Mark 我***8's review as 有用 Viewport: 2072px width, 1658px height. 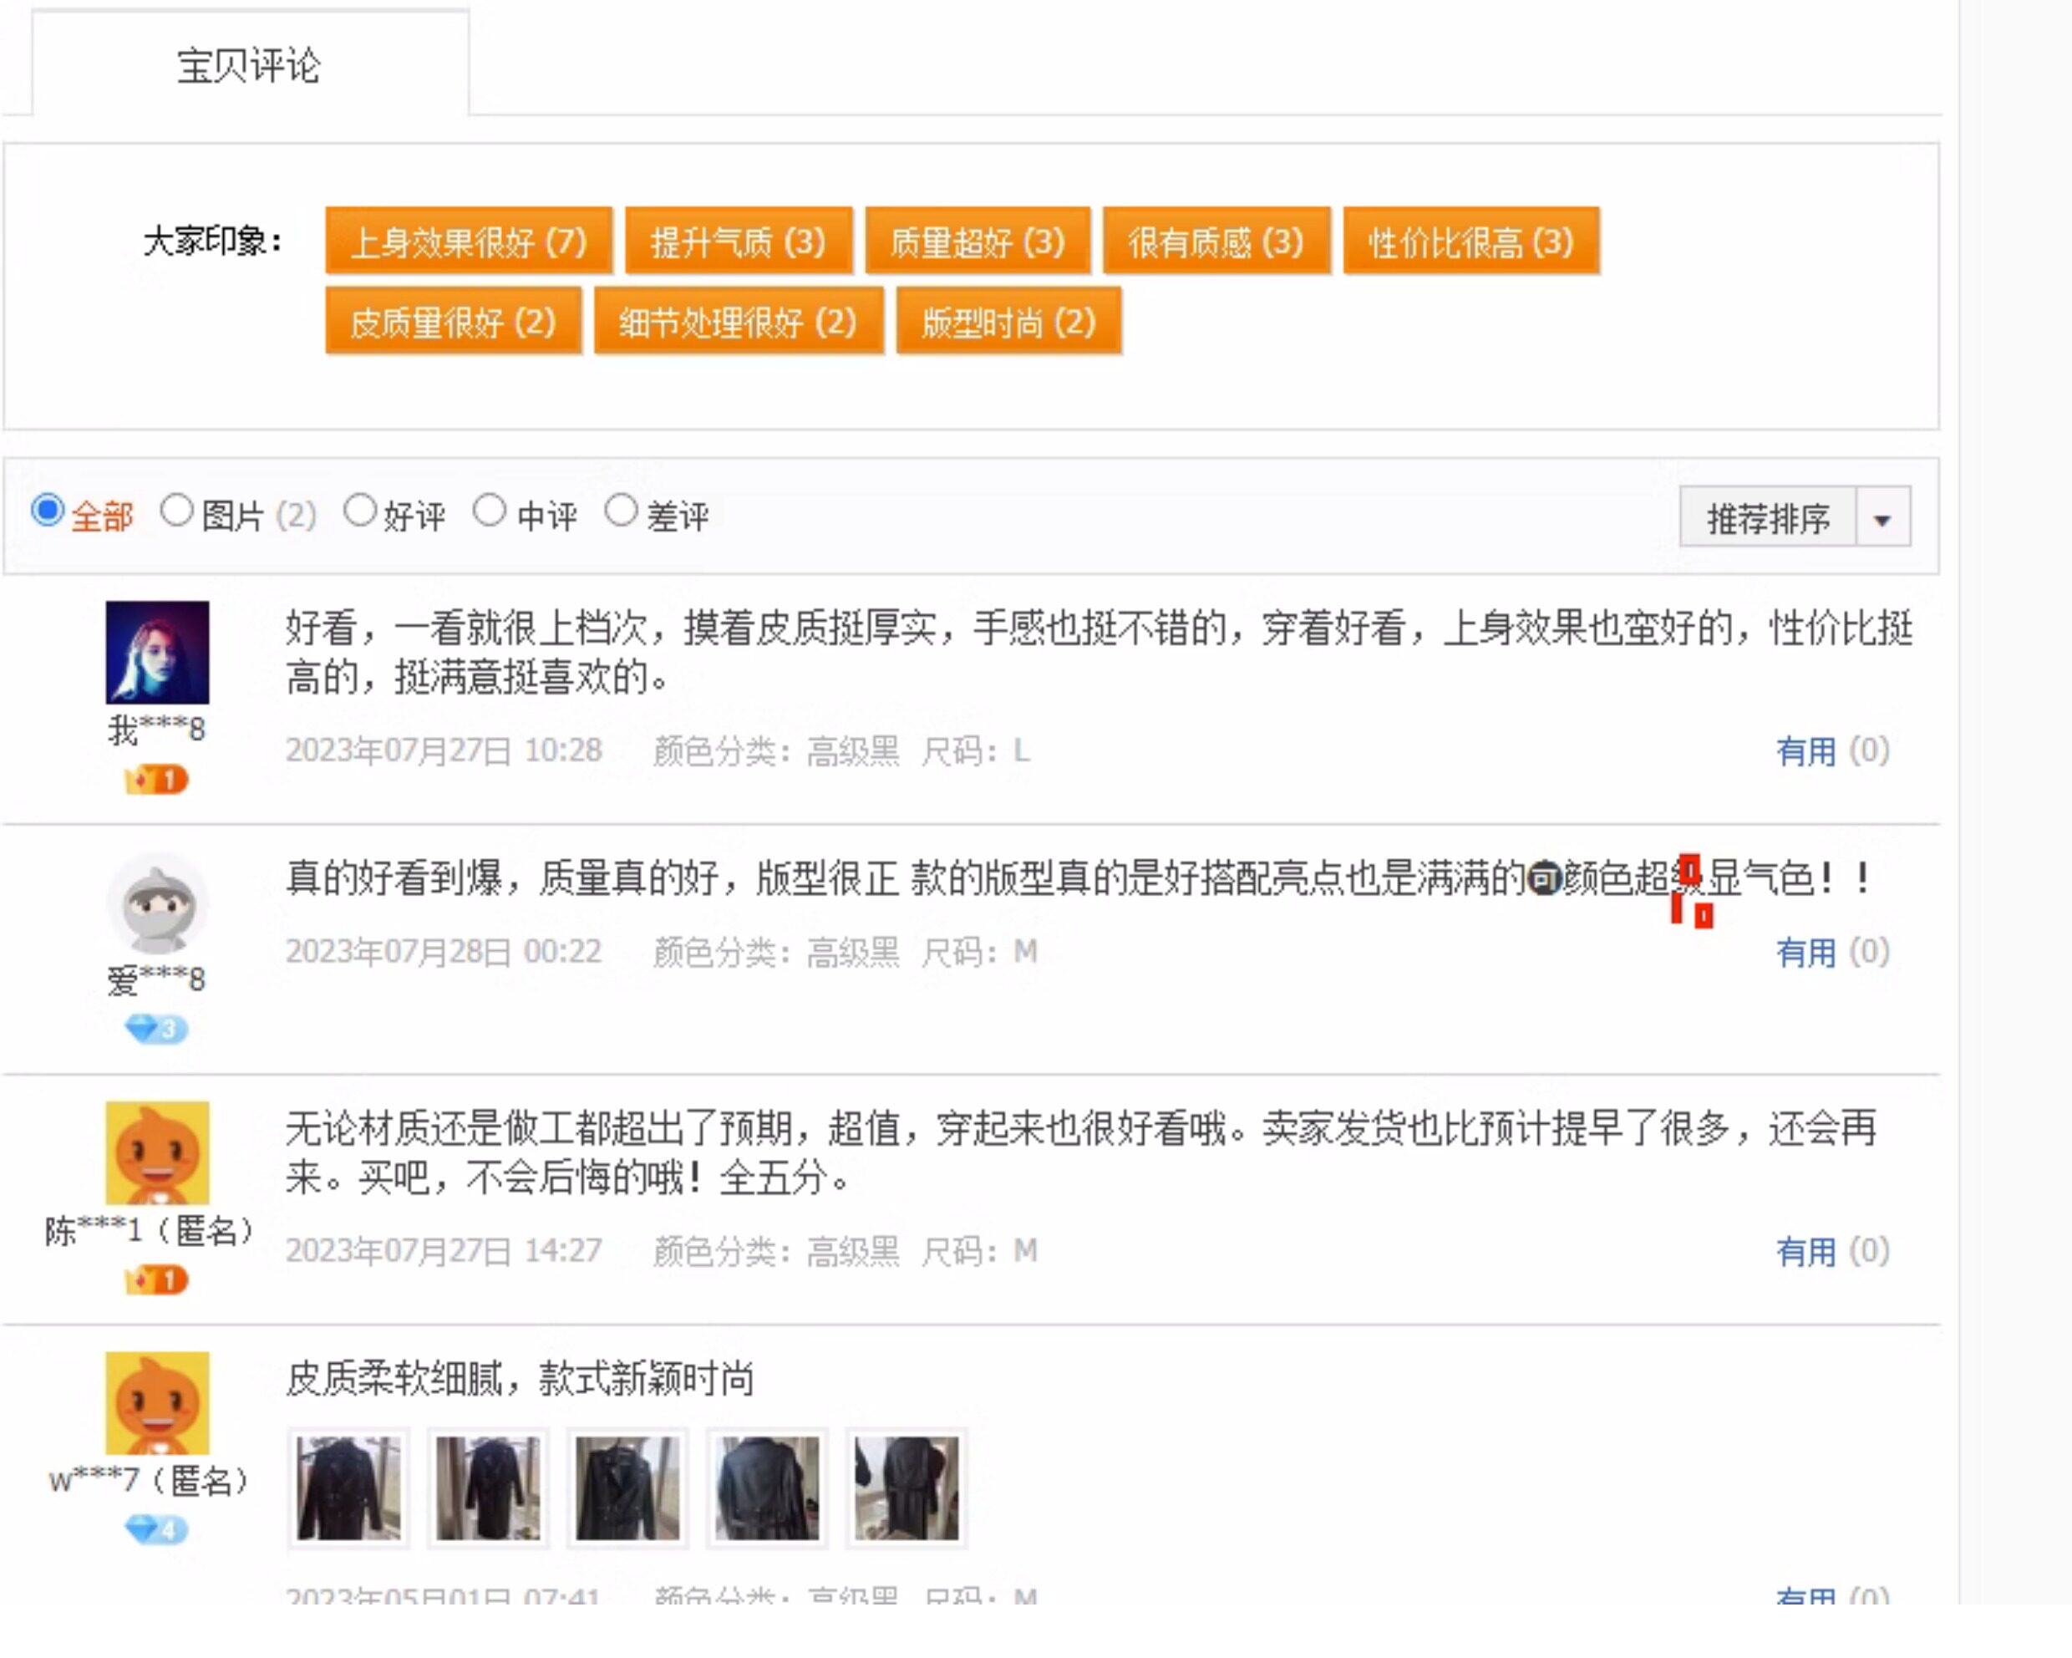click(1805, 750)
